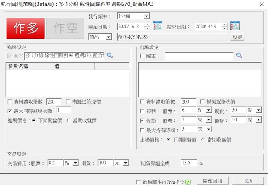Click 停損 stock value field 3

click(188, 119)
